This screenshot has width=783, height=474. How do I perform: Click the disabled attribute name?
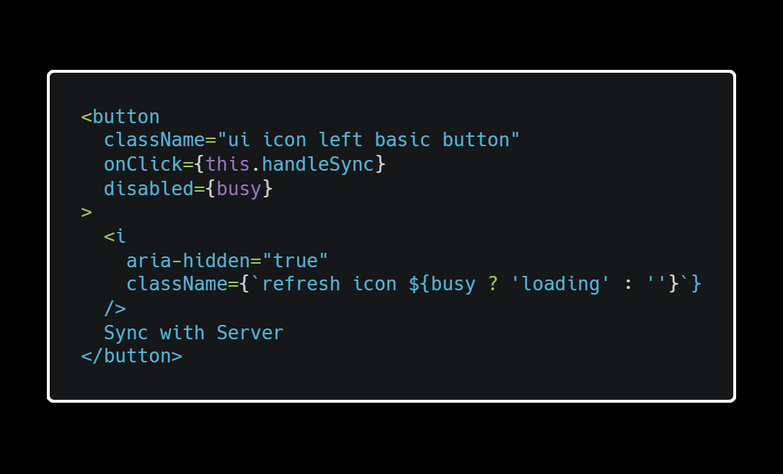149,189
